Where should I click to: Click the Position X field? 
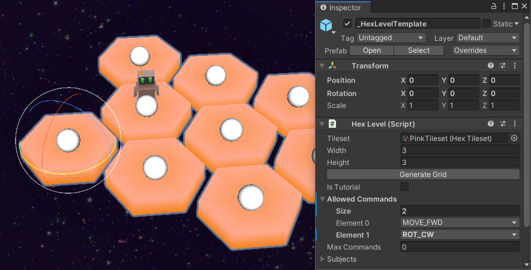click(422, 80)
